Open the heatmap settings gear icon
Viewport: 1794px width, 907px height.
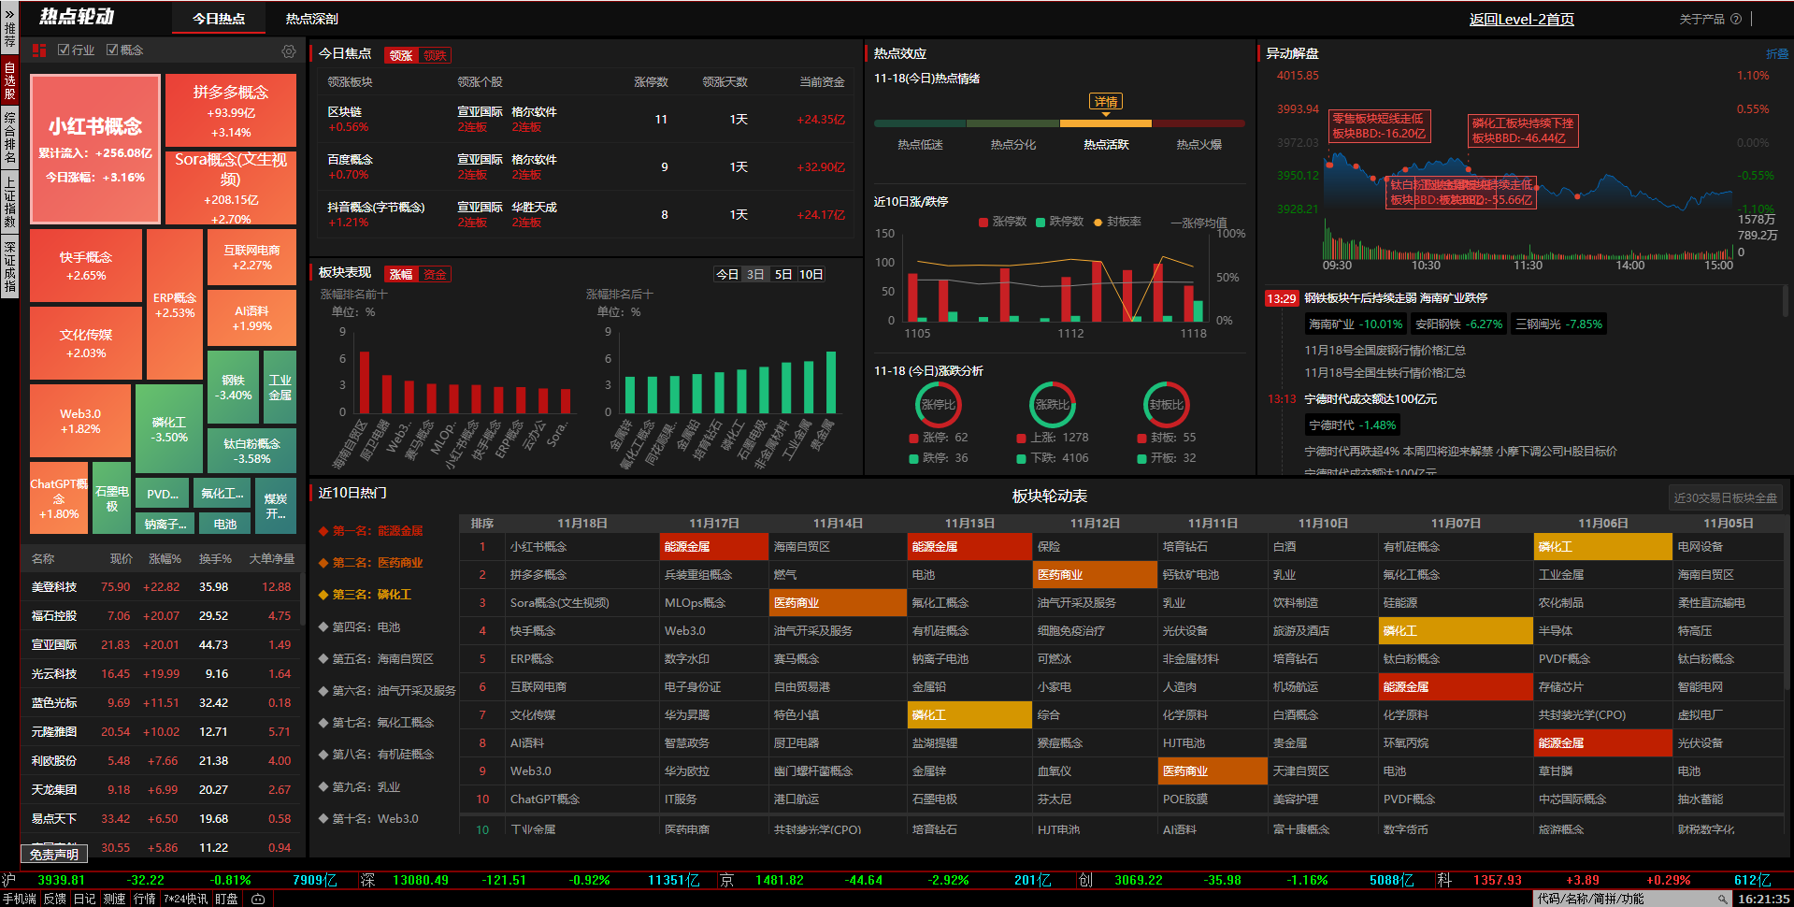[x=289, y=51]
